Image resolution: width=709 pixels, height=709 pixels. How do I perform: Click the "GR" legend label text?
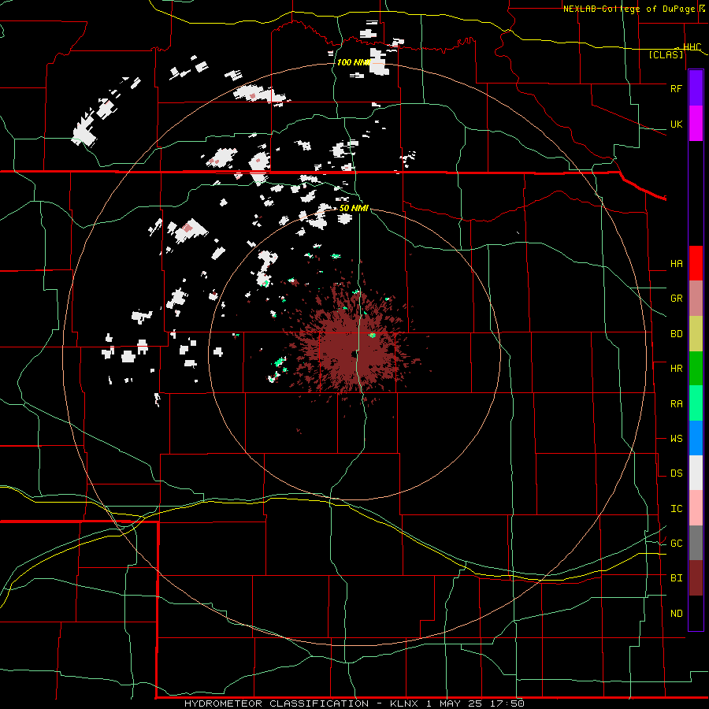coord(676,299)
